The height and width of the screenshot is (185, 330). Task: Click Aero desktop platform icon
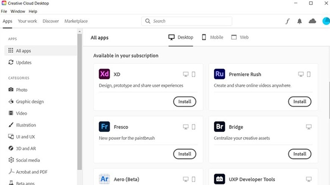186,179
